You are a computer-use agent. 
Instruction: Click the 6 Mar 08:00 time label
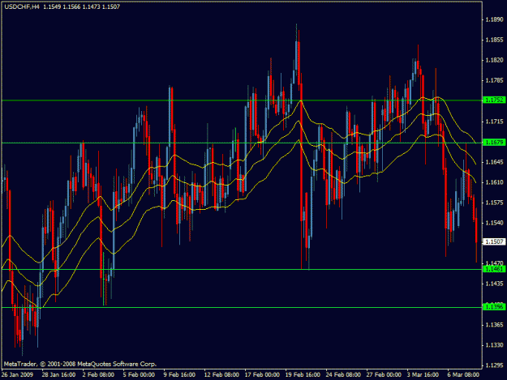[463, 374]
